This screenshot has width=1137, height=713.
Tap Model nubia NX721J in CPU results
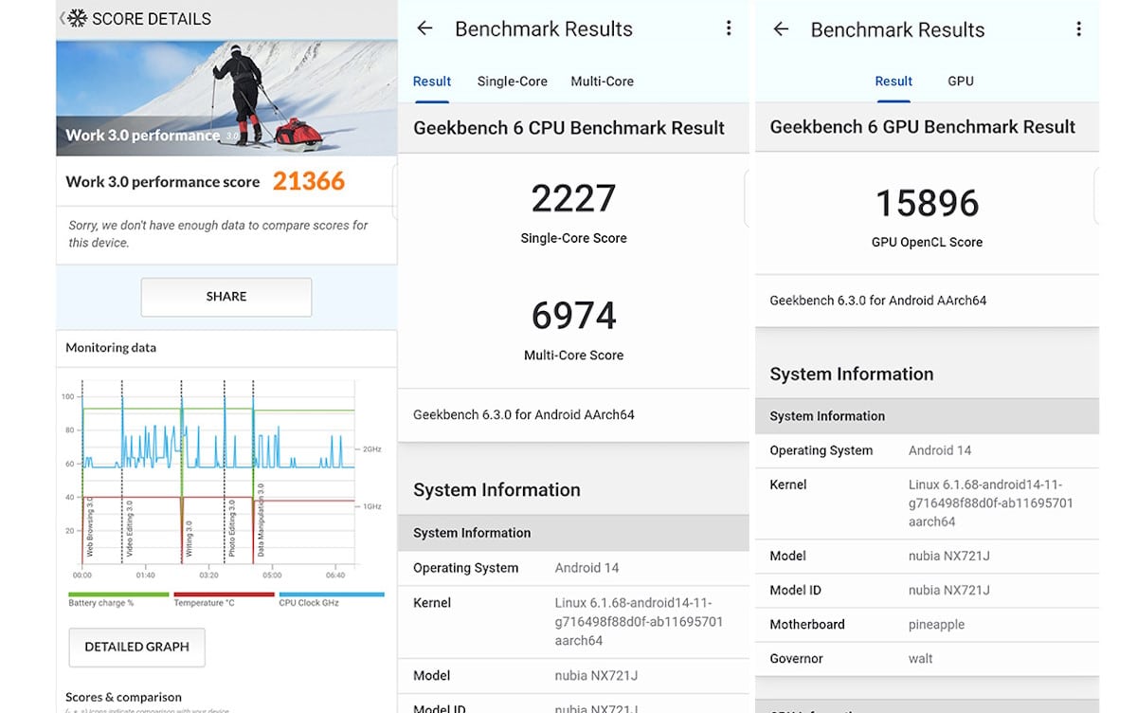coord(573,676)
